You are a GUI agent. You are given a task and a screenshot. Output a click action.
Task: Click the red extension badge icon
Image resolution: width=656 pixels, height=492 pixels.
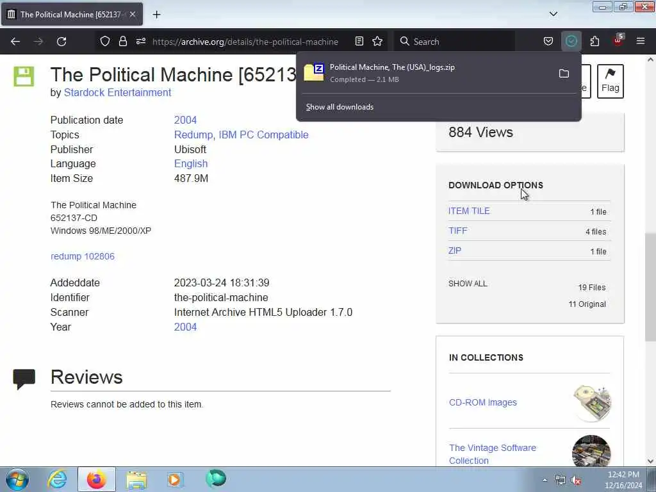(618, 40)
